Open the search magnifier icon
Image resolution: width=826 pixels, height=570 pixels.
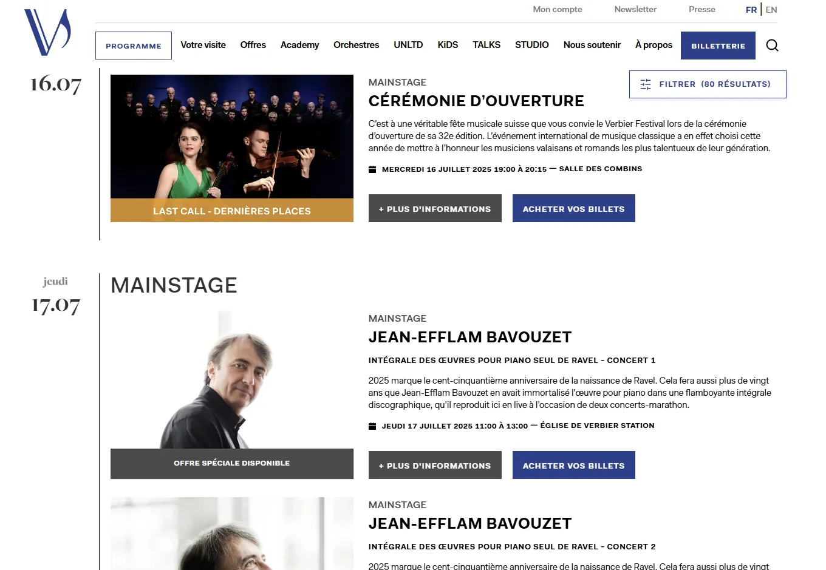(x=772, y=46)
